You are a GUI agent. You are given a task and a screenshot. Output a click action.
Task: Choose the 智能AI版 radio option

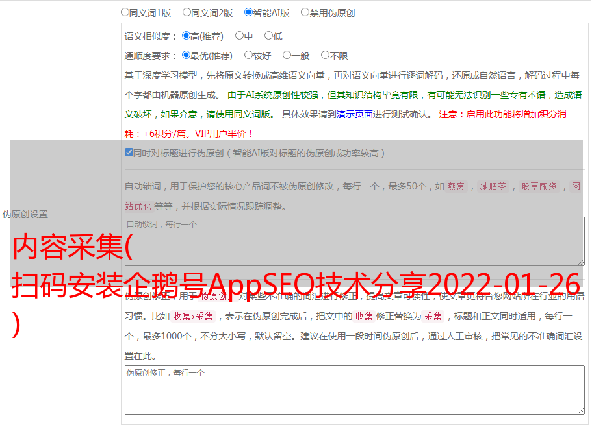click(x=248, y=12)
